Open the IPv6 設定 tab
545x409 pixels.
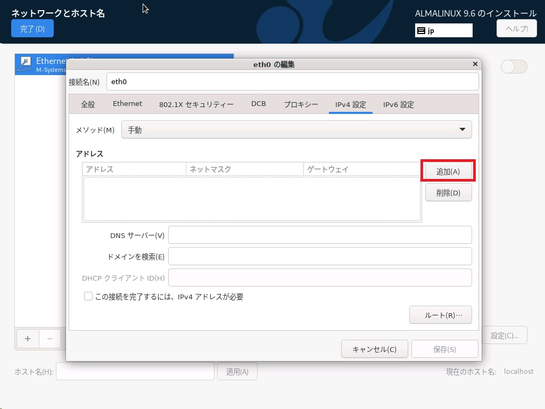pyautogui.click(x=399, y=104)
